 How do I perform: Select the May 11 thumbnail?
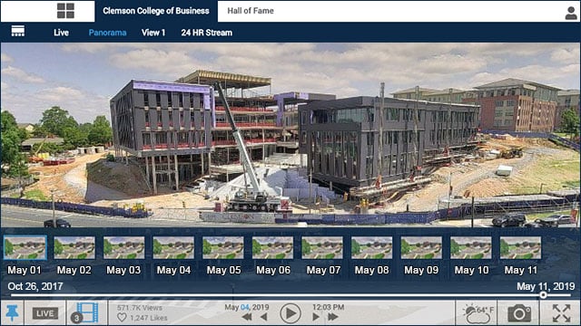coord(520,247)
